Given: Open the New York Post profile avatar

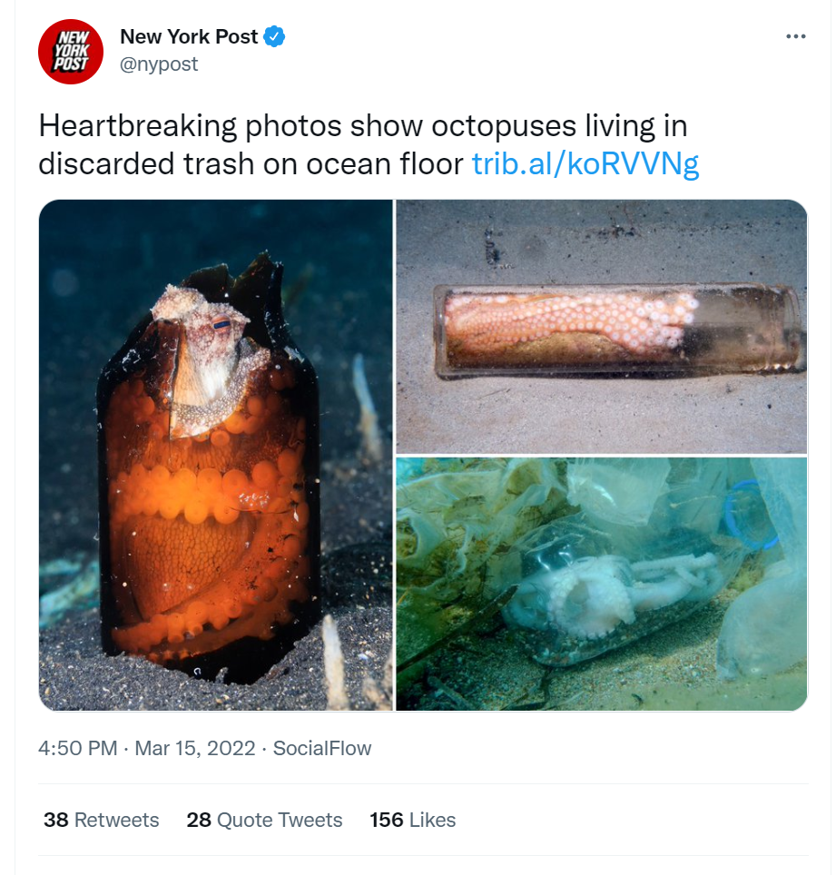Looking at the screenshot, I should pos(70,52).
